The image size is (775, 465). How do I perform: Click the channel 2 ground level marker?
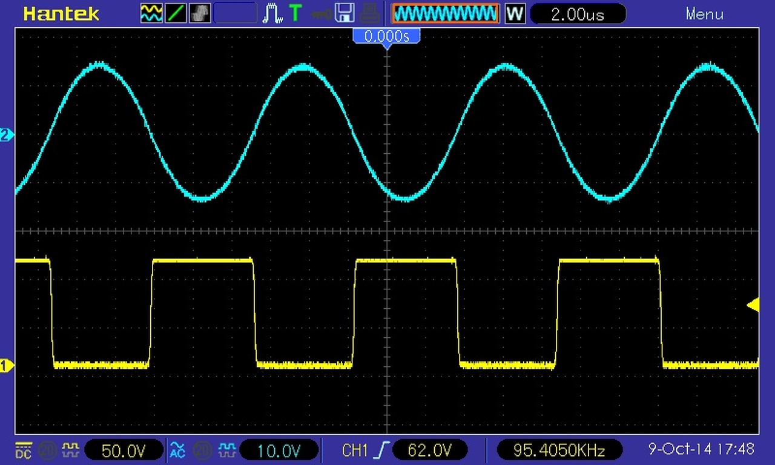click(x=7, y=135)
